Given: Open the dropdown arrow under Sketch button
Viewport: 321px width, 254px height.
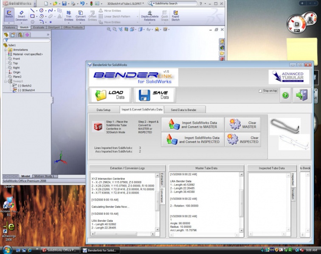Looking at the screenshot, I should point(9,22).
